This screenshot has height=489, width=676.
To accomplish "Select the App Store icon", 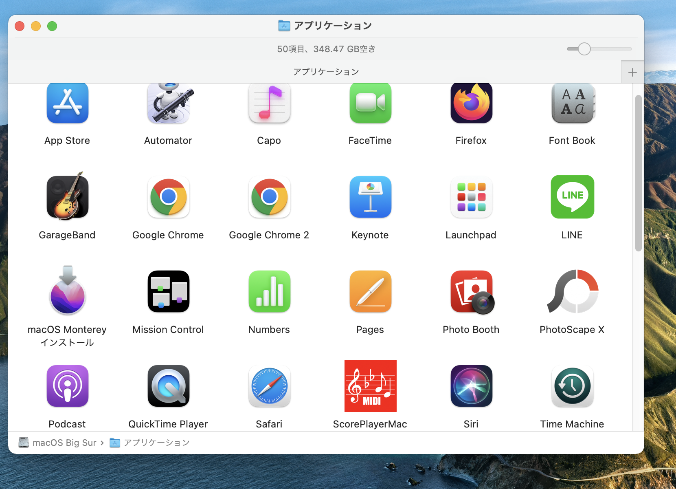I will click(x=67, y=104).
